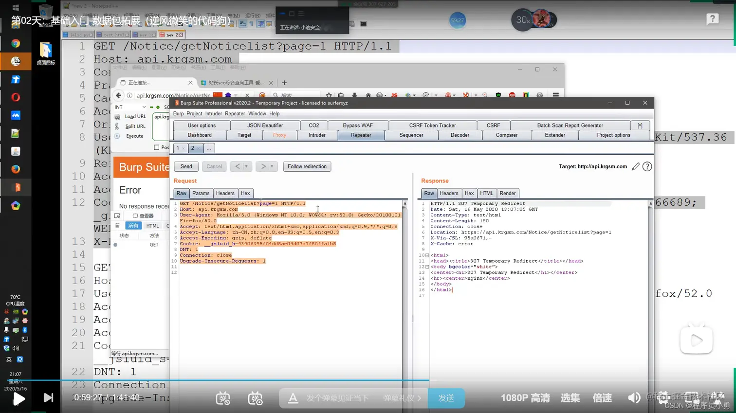Open the 倍速 playback speed menu

[x=602, y=398]
